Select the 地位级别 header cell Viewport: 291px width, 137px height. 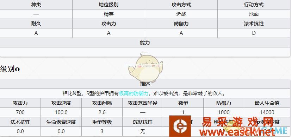pyautogui.click(x=109, y=5)
